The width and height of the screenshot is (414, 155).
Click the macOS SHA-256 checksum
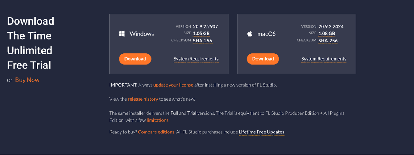coord(328,41)
